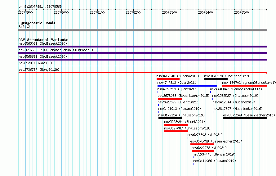Click the 26078200 ruler position label
The width and height of the screenshot is (276, 176).
(x=133, y=12)
